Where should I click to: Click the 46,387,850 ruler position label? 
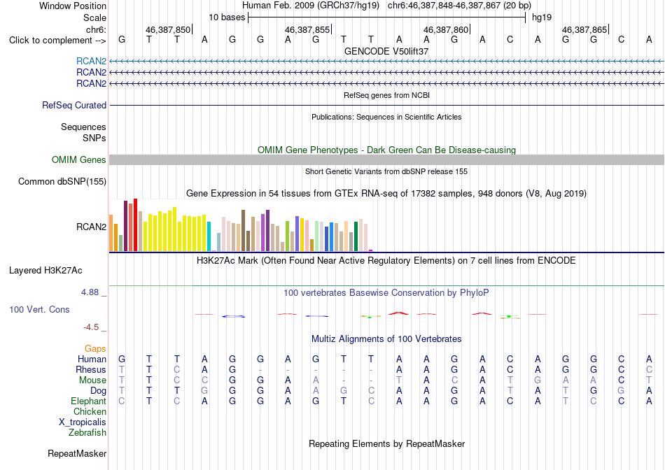[x=168, y=29]
